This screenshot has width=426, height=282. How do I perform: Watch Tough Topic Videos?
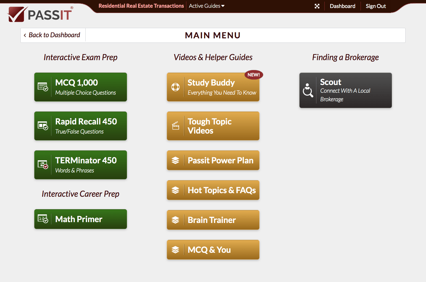(213, 126)
